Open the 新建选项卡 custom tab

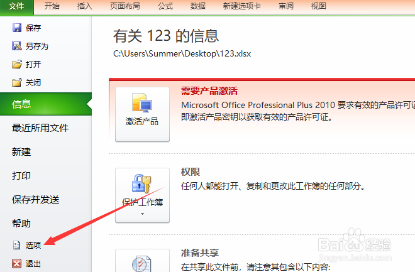click(x=241, y=6)
